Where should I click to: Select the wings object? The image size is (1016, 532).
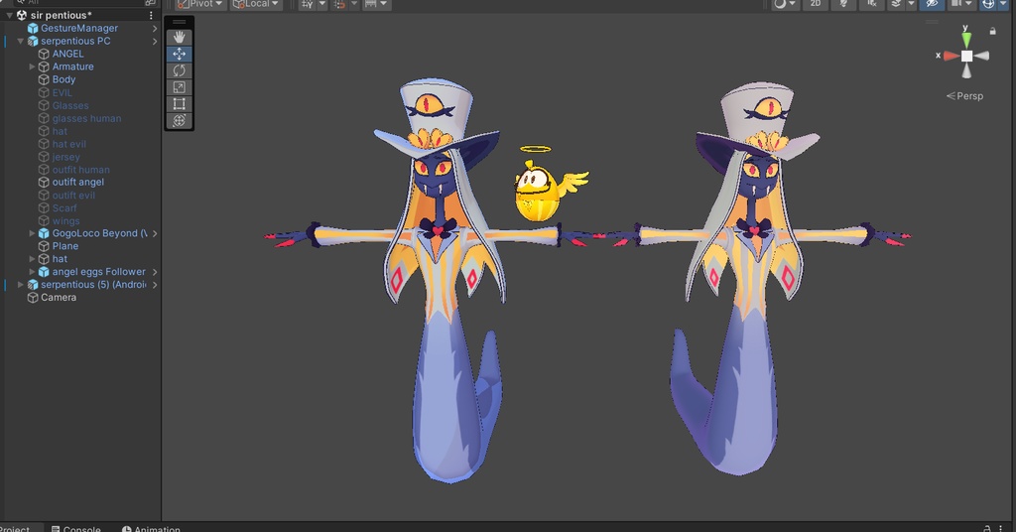[66, 221]
